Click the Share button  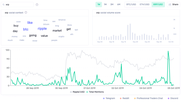pyautogui.click(x=173, y=5)
